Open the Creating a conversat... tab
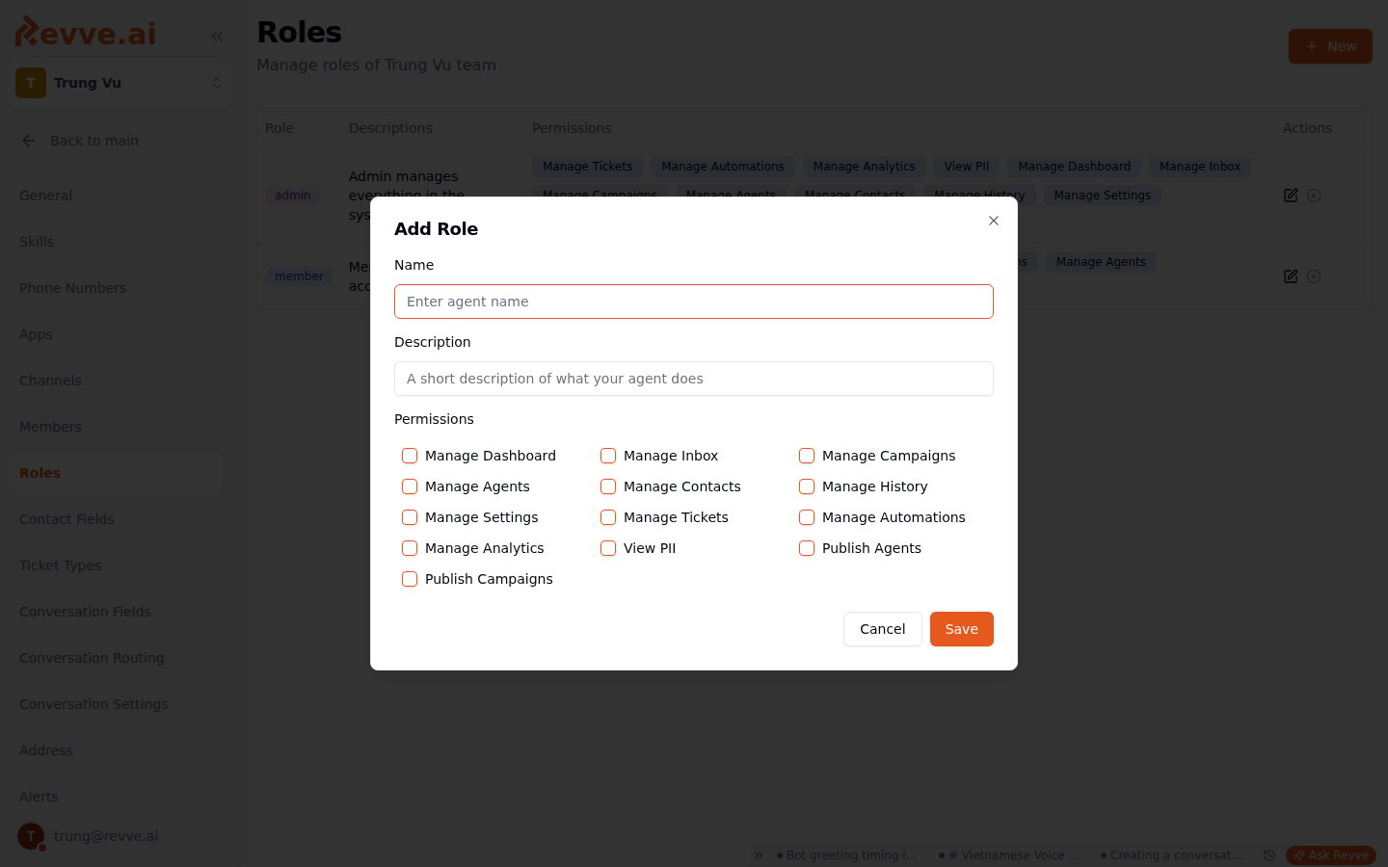The width and height of the screenshot is (1388, 867). pyautogui.click(x=1171, y=855)
